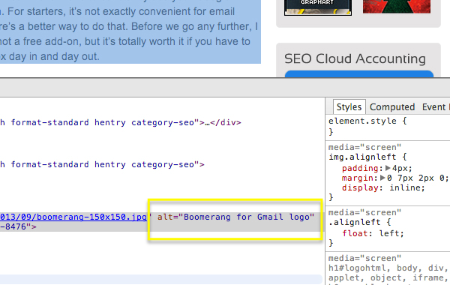Click the highlighted paragraph text on the page
450x285 pixels.
click(x=130, y=31)
